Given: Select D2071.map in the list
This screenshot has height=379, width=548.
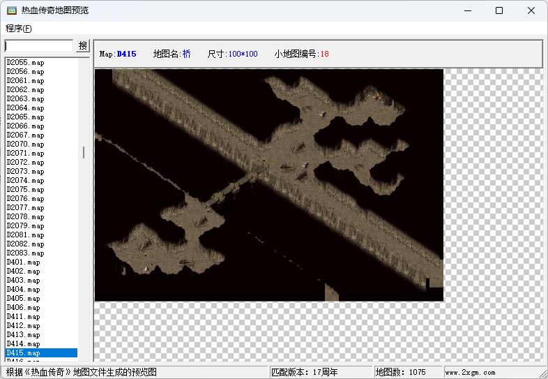Looking at the screenshot, I should 41,154.
